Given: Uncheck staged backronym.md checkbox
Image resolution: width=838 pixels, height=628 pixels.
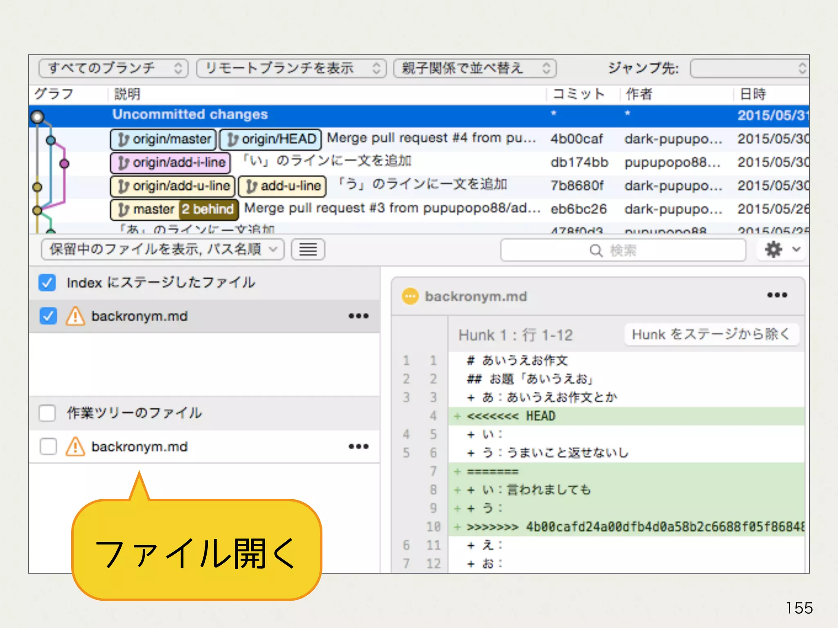Looking at the screenshot, I should (48, 316).
